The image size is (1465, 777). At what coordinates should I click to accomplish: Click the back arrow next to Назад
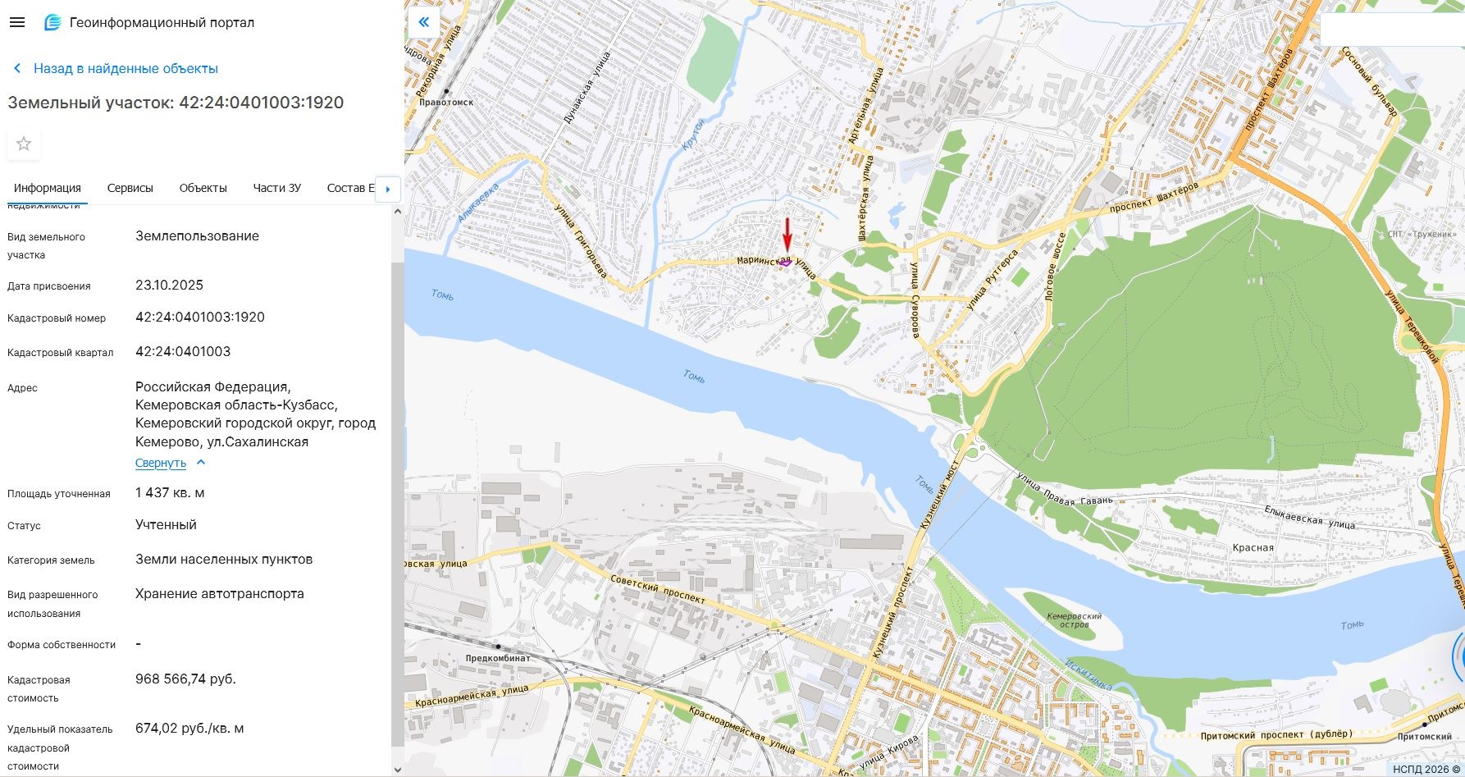[17, 69]
